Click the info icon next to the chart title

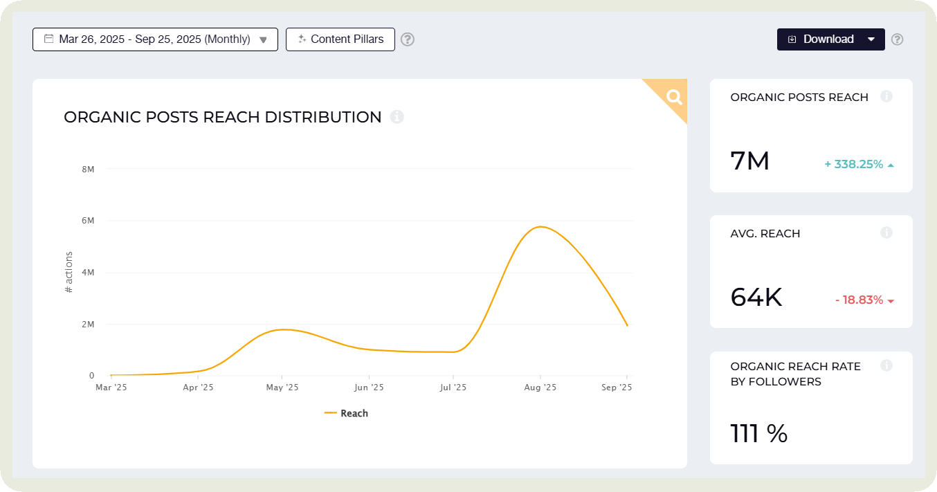(x=397, y=117)
